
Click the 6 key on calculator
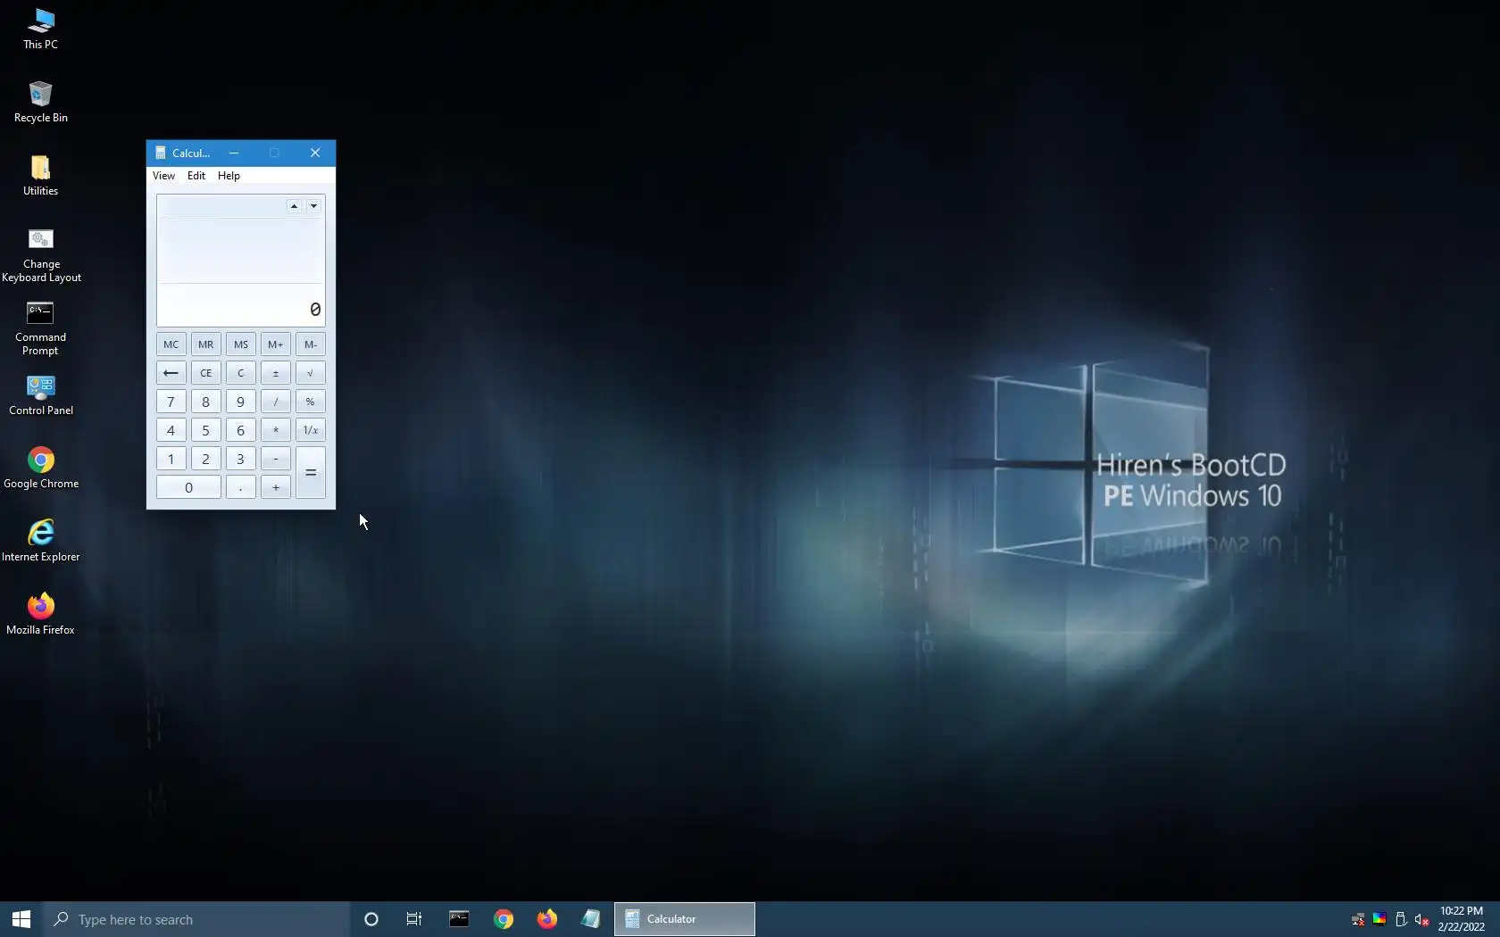point(240,430)
